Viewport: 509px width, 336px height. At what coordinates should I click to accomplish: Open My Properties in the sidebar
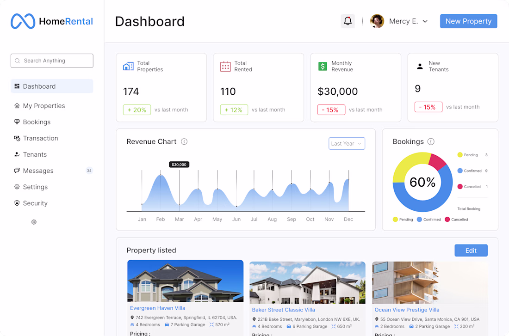(44, 106)
